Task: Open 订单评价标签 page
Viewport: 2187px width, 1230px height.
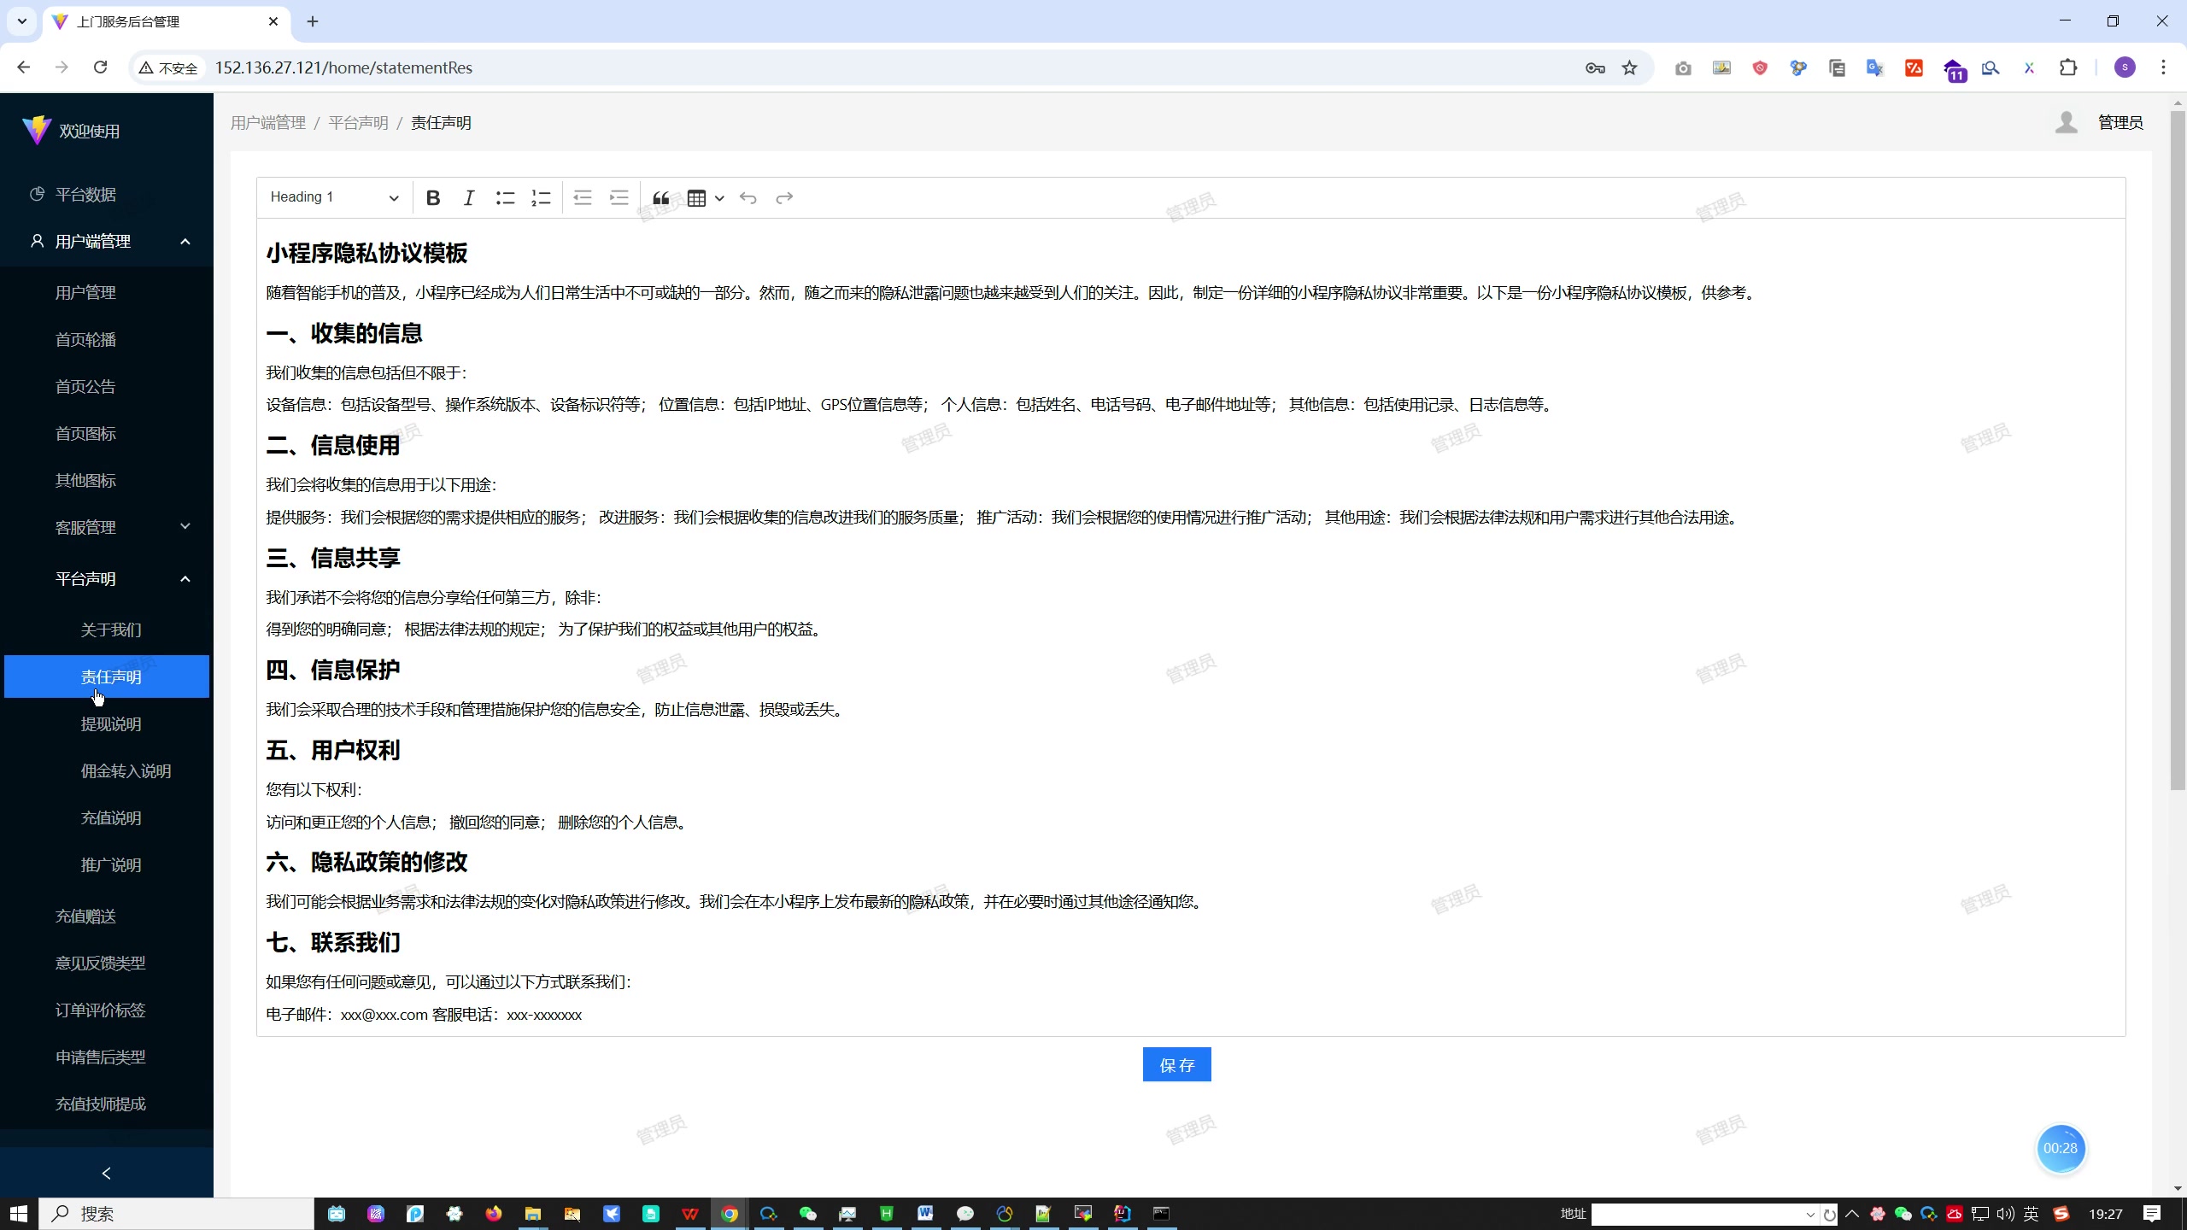Action: point(107,1010)
